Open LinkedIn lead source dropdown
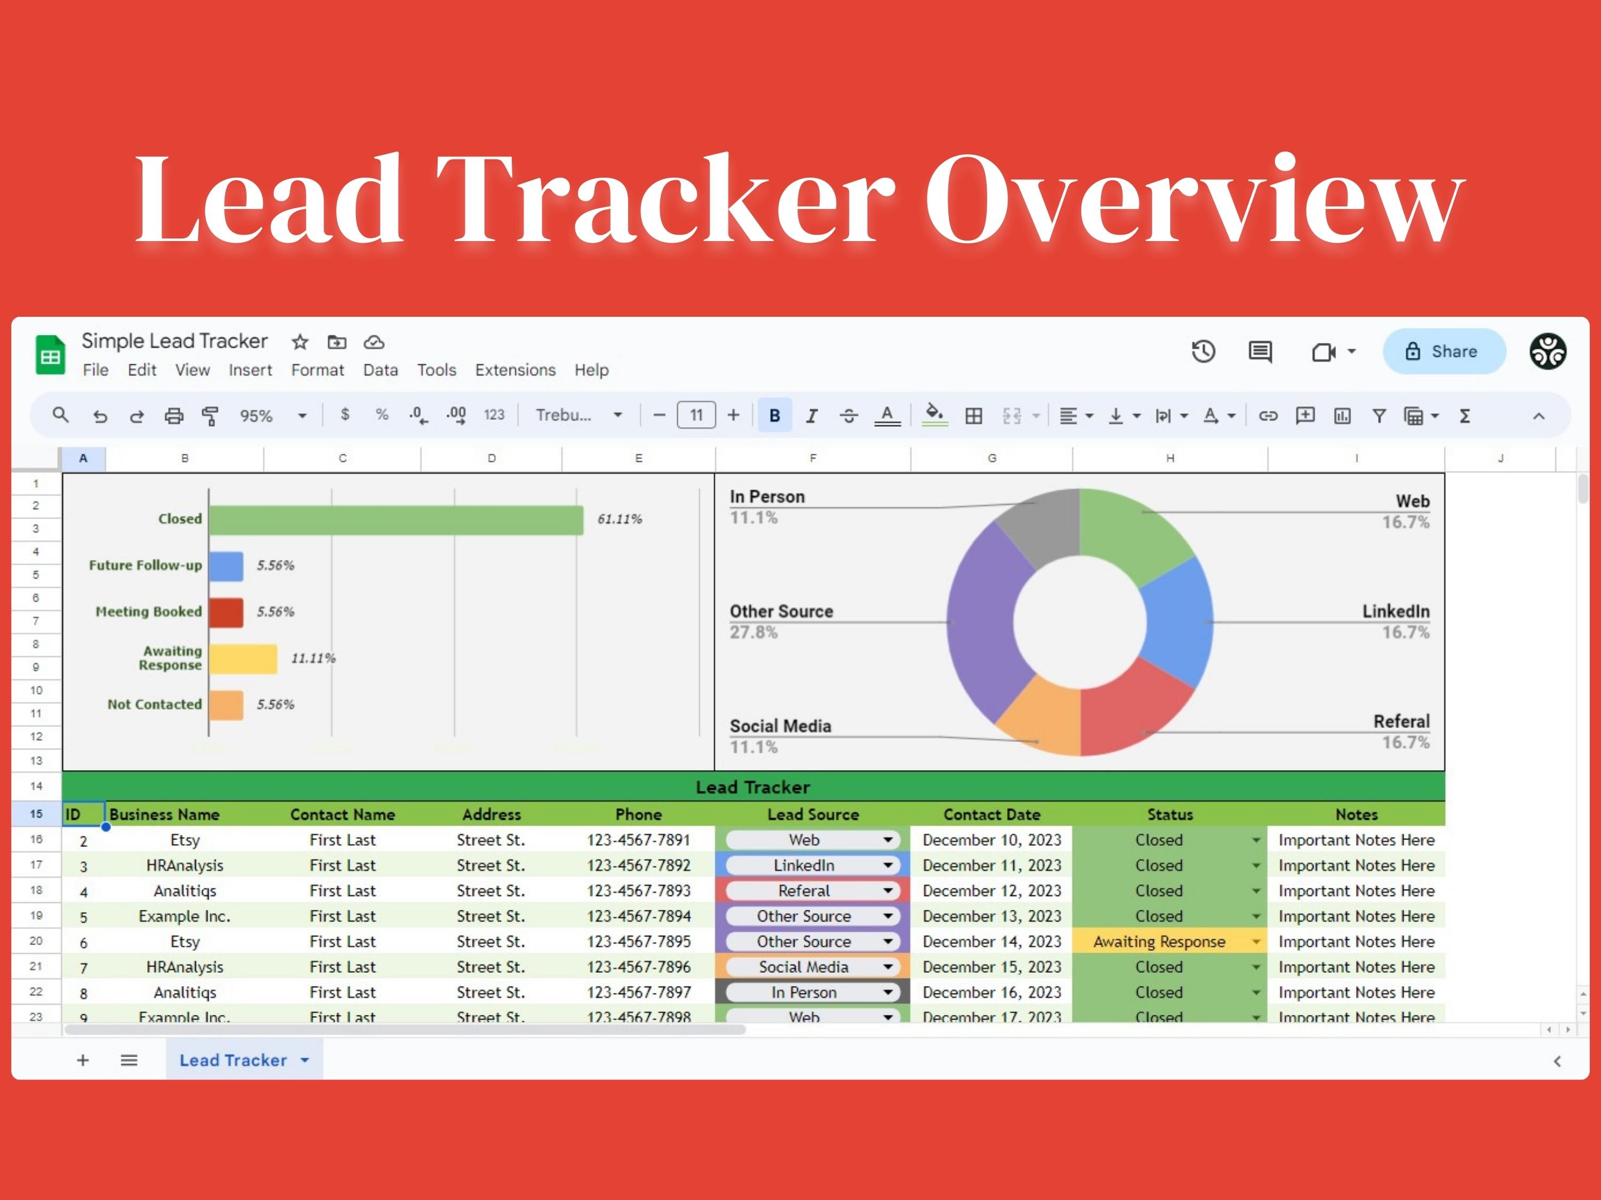 pos(887,865)
